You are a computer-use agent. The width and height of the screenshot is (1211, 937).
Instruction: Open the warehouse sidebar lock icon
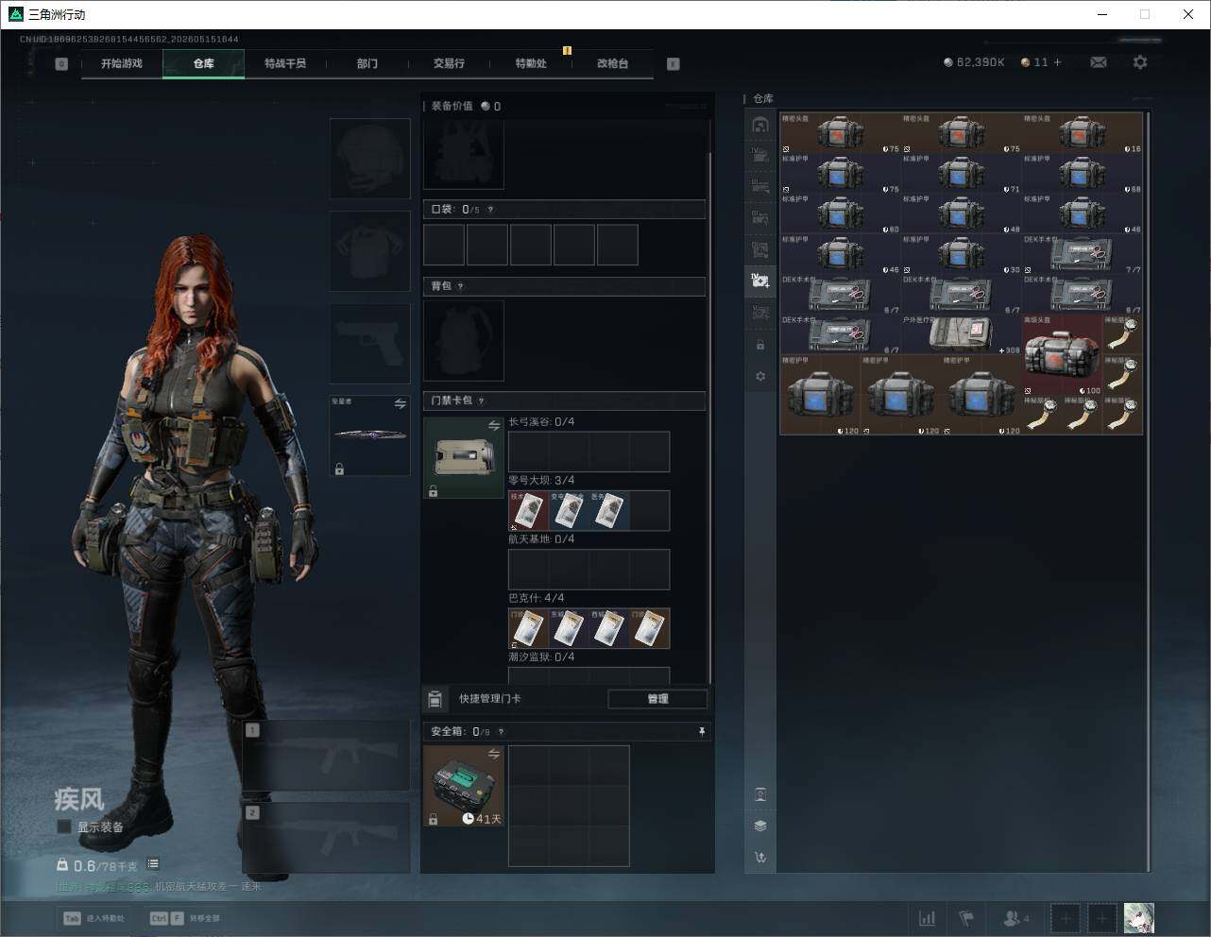pyautogui.click(x=760, y=345)
